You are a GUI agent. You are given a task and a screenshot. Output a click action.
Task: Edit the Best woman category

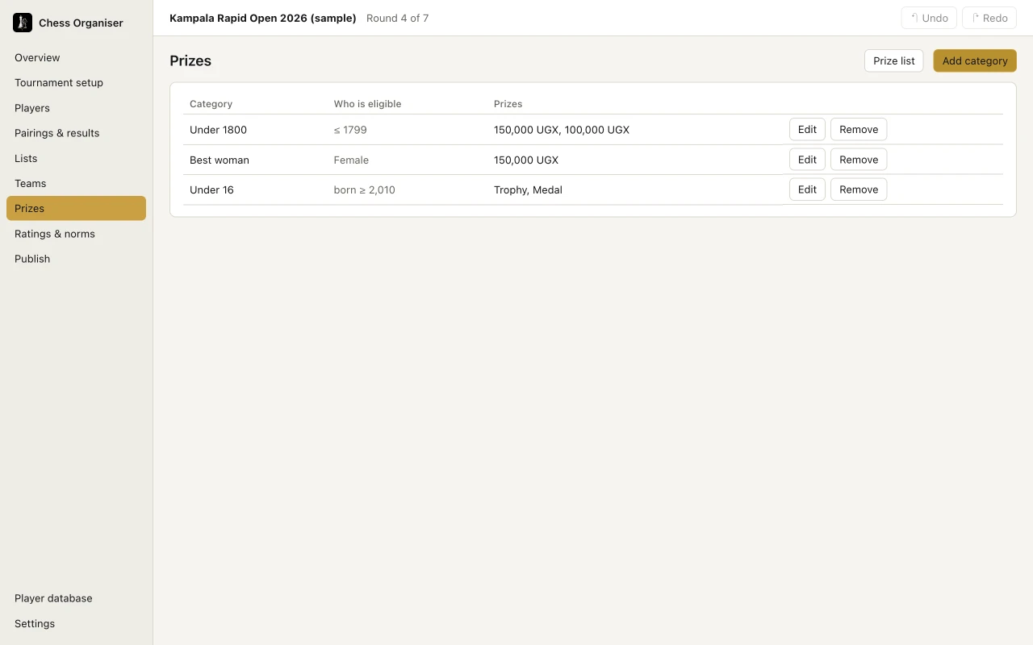807,160
